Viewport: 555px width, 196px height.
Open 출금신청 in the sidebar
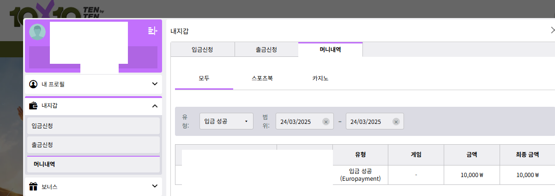point(92,145)
